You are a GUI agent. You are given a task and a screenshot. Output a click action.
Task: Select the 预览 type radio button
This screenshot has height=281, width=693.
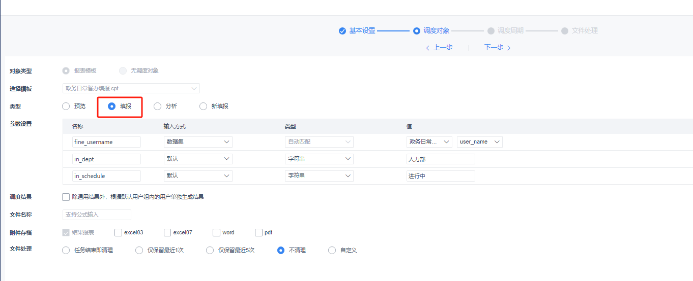pos(66,107)
